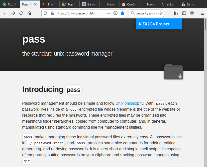Reload the current page
The height and width of the screenshot is (167, 207).
click(21, 13)
